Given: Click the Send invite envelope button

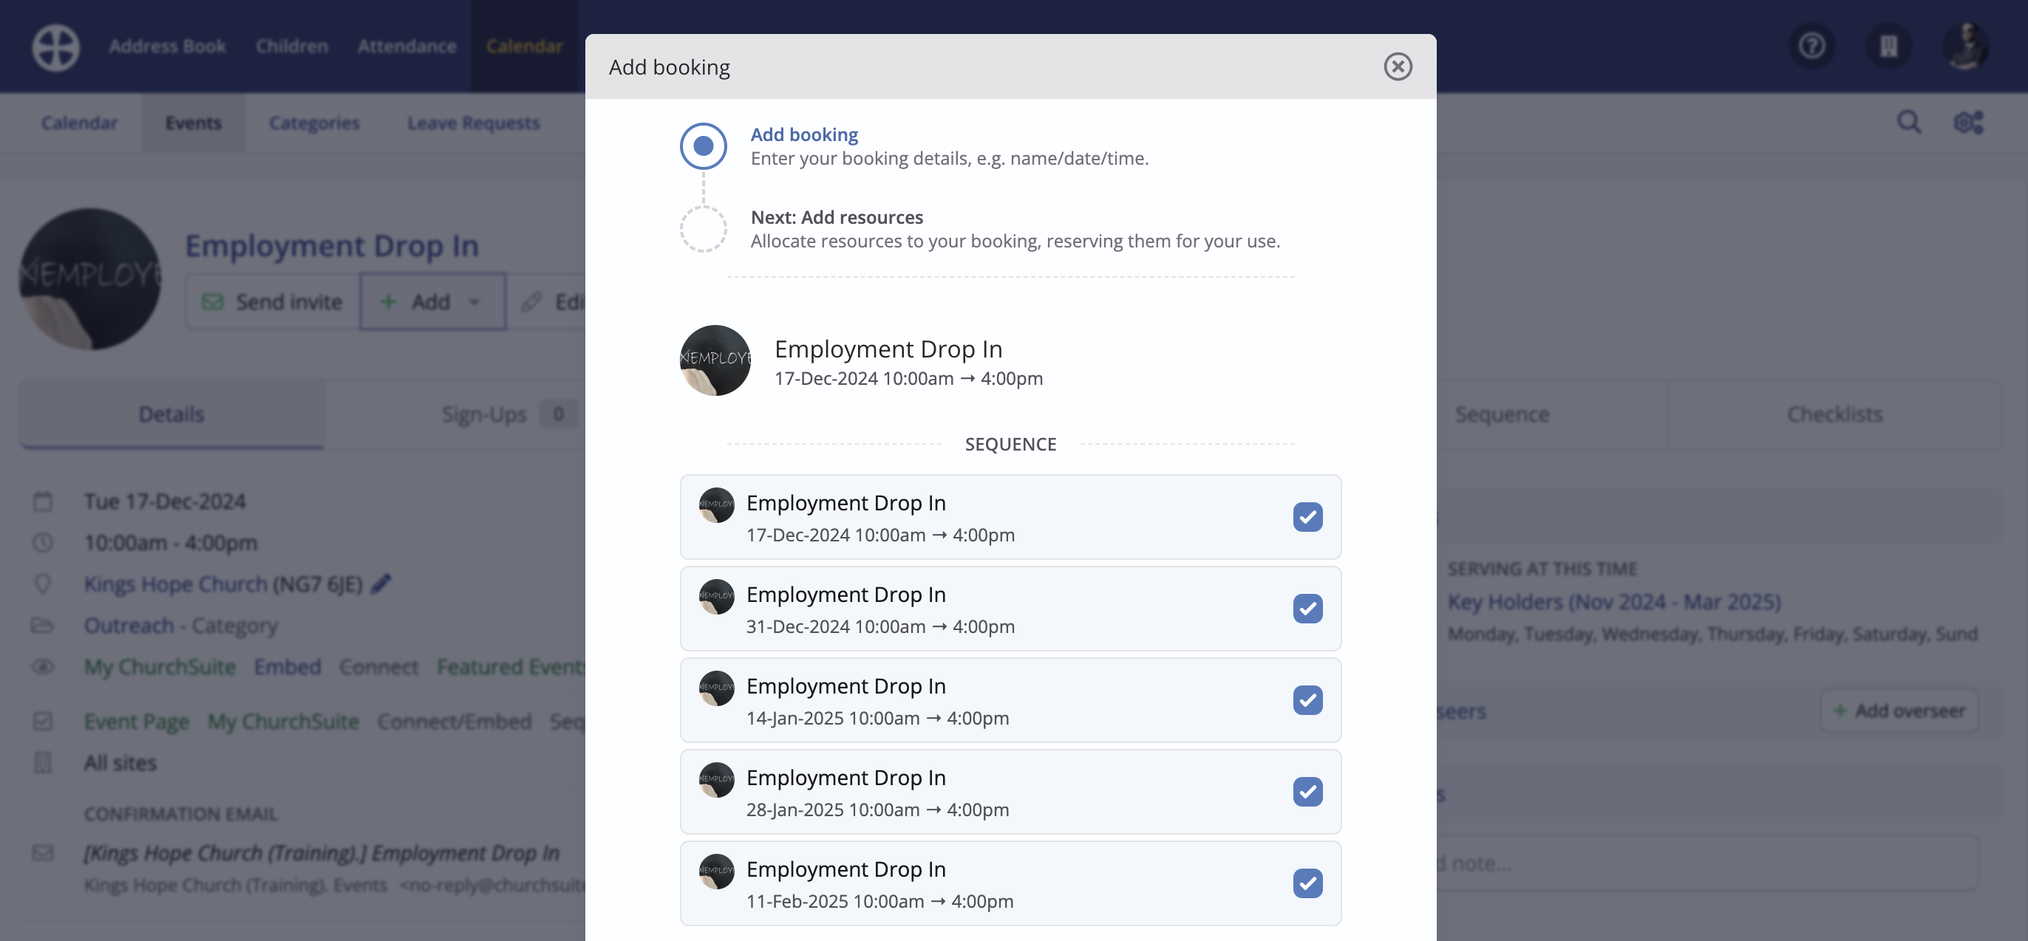Looking at the screenshot, I should (273, 301).
